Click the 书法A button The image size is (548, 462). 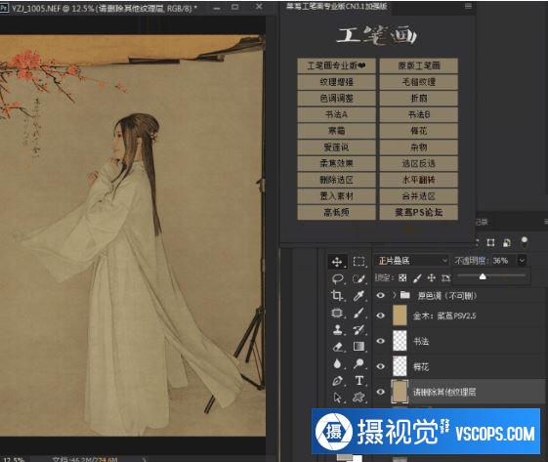pos(336,114)
